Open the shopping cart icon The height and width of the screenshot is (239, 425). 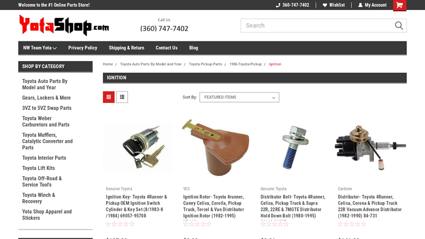[399, 5]
